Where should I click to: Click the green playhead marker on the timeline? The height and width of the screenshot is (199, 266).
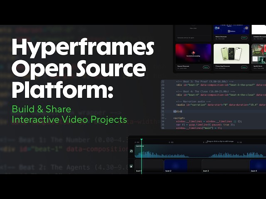(141, 140)
